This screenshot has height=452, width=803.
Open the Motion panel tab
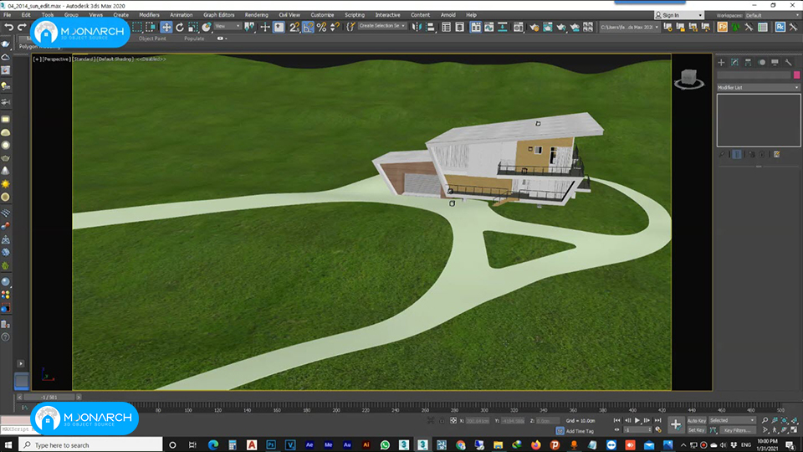pos(761,63)
